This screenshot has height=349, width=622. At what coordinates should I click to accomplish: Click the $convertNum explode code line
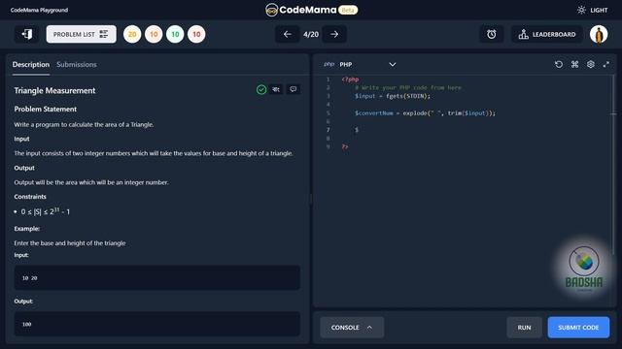click(x=425, y=113)
